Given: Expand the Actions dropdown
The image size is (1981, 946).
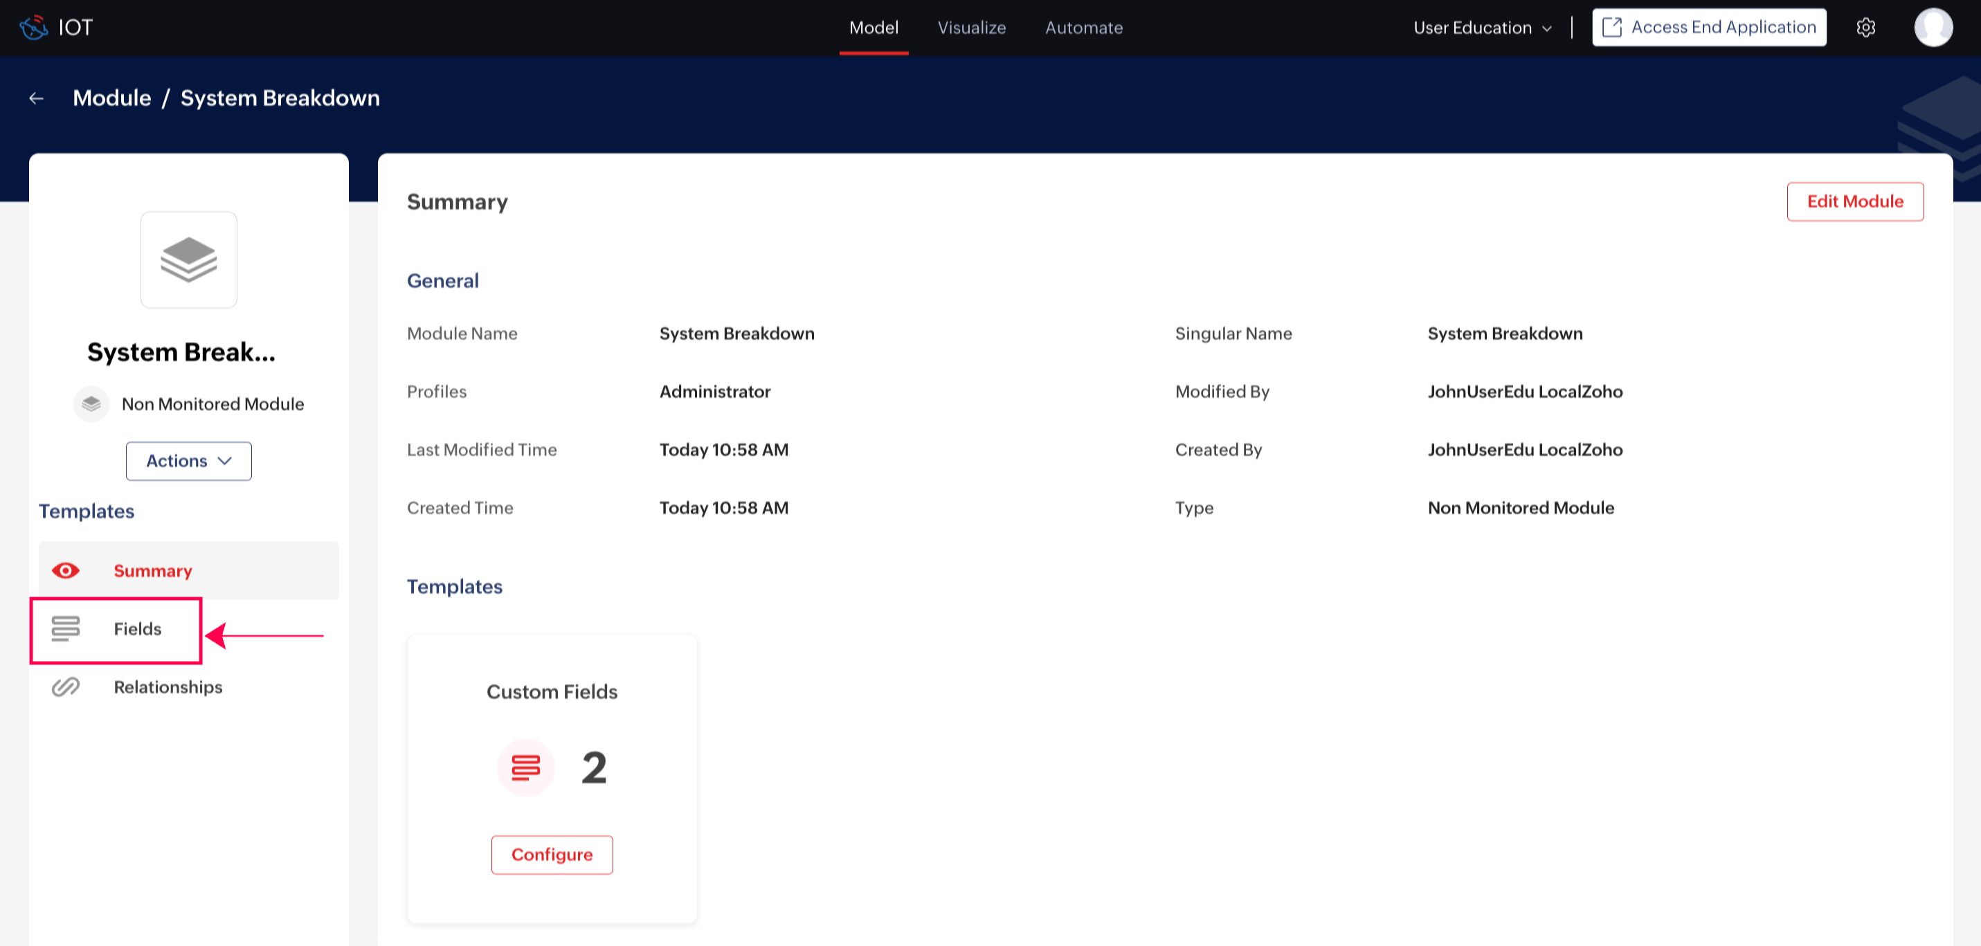Looking at the screenshot, I should [x=188, y=461].
